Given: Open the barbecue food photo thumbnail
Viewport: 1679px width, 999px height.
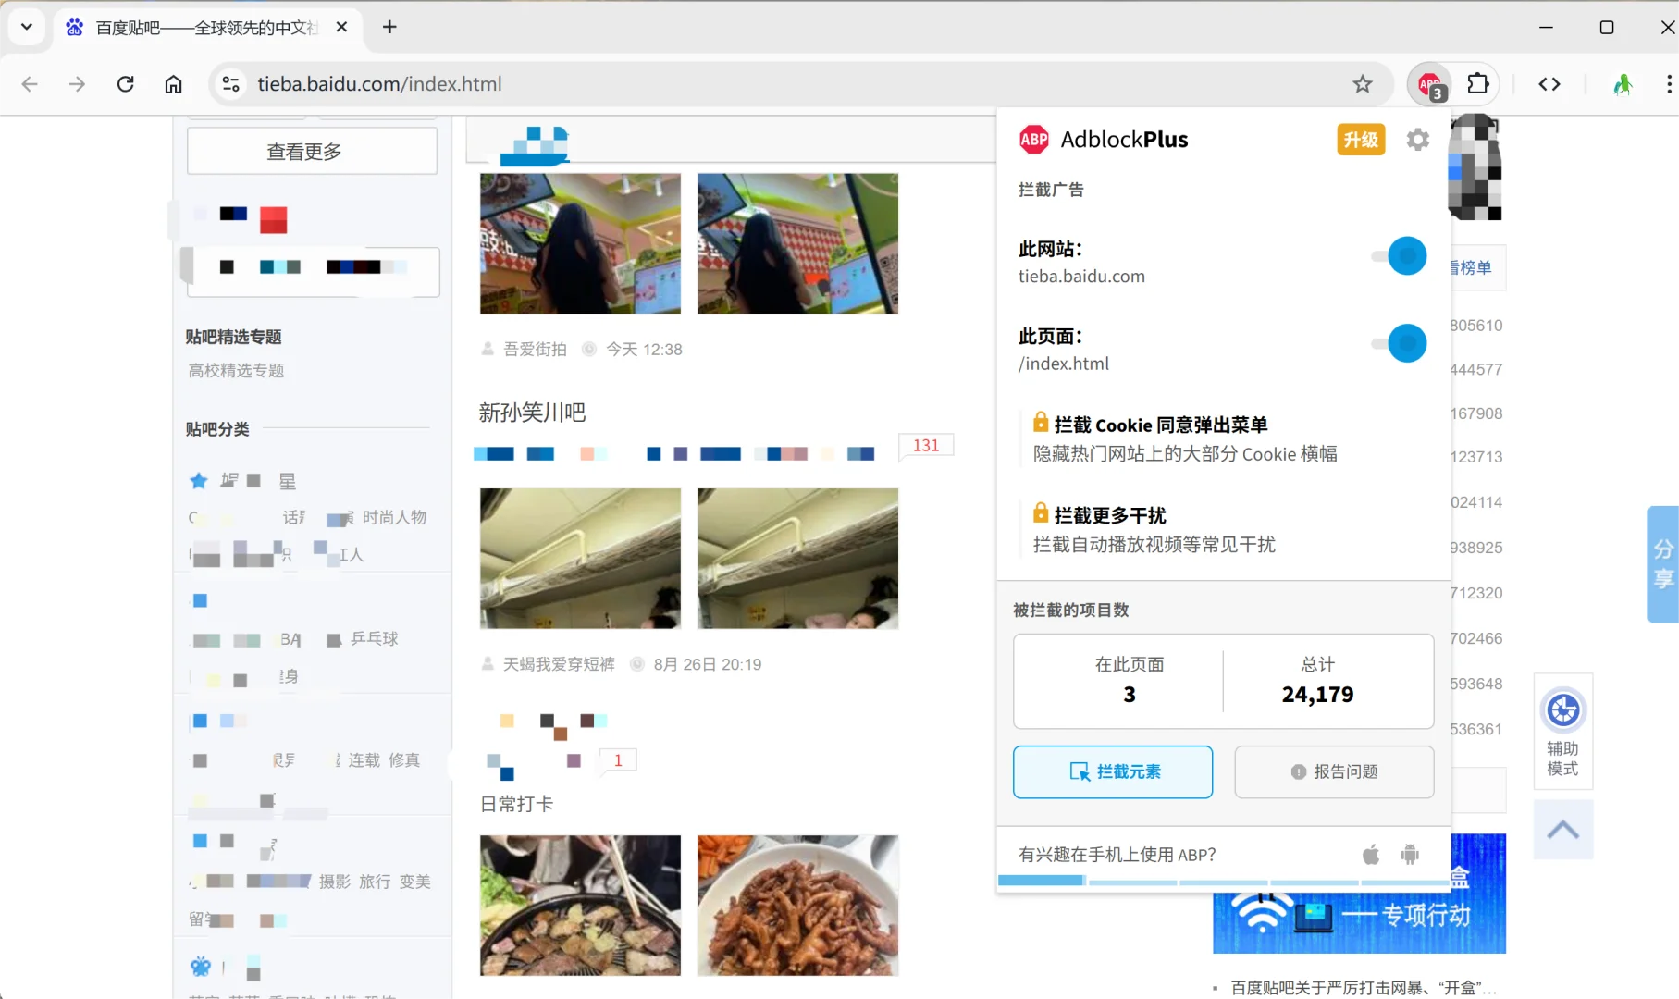Looking at the screenshot, I should click(x=580, y=905).
